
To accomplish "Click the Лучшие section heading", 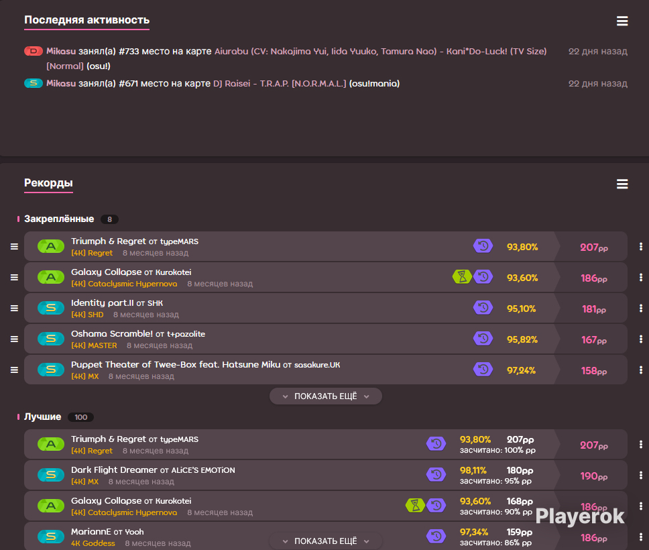I will (x=42, y=417).
